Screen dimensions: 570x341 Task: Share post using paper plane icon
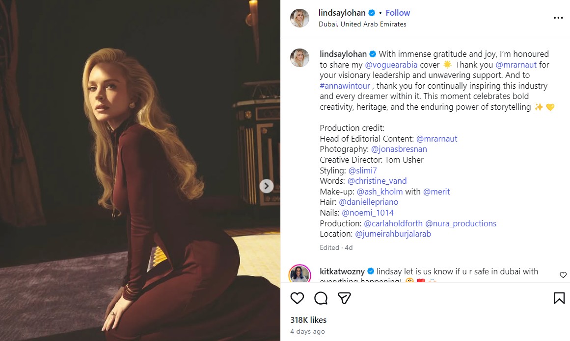click(x=344, y=298)
